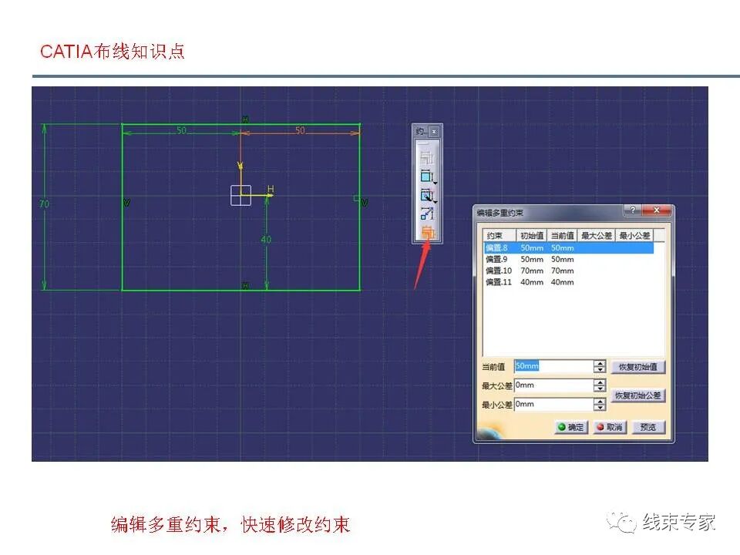Sort by the 初始值 column header

(531, 234)
